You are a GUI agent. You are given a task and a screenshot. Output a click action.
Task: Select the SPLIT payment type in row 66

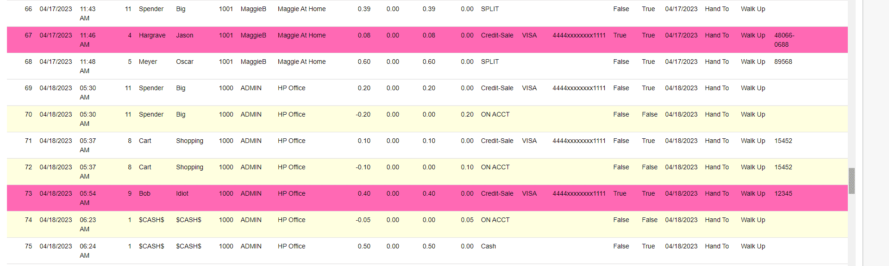[489, 9]
